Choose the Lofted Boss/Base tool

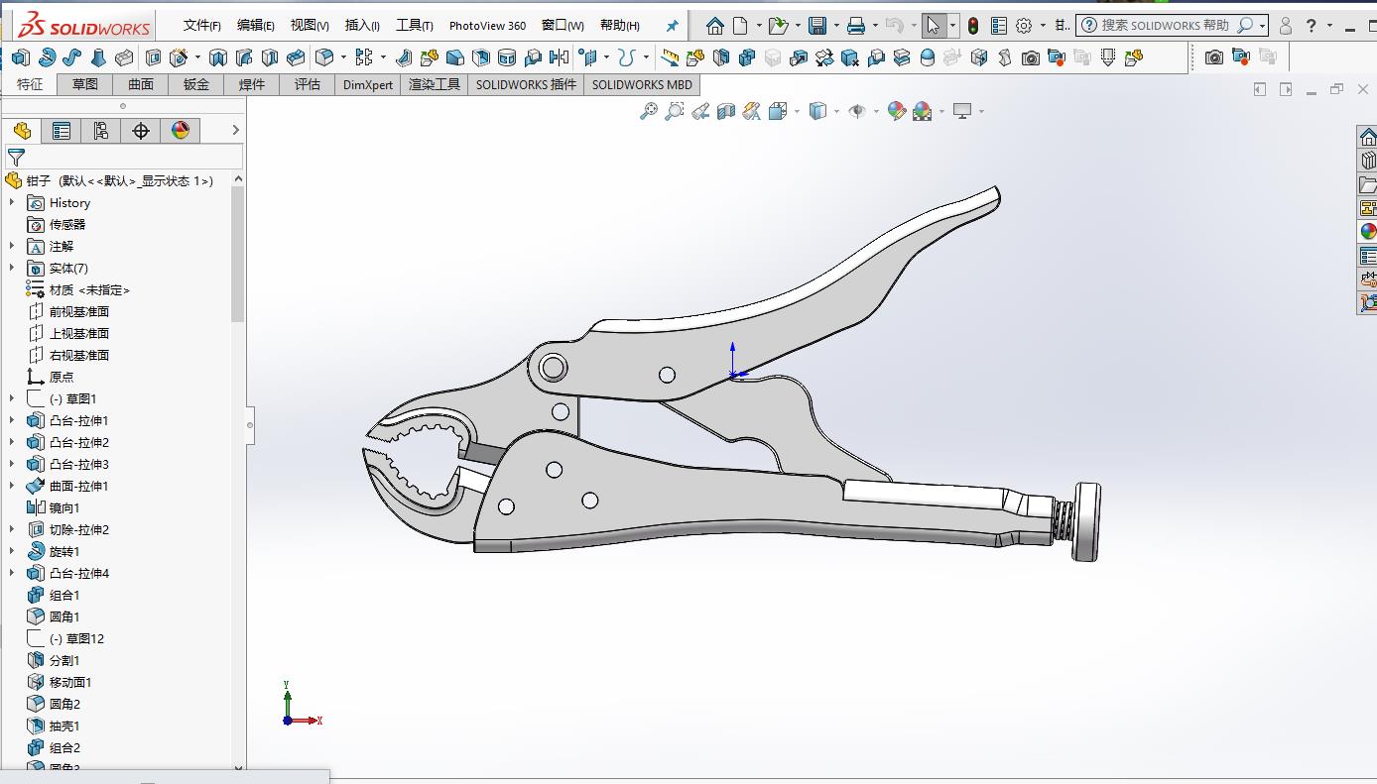(98, 57)
